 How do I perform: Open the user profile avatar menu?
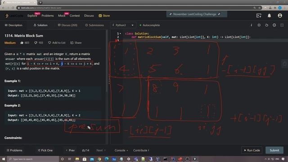[x=280, y=16]
